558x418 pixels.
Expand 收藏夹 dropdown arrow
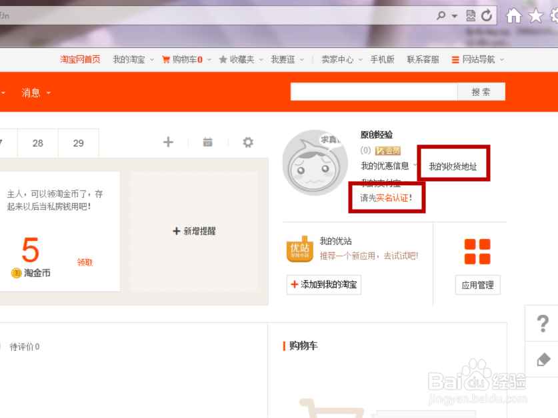pyautogui.click(x=261, y=60)
